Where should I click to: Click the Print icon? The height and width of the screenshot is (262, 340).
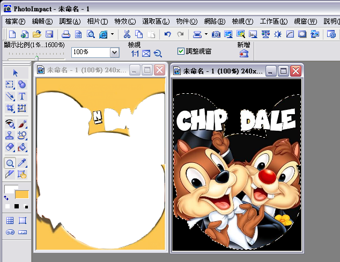click(x=66, y=34)
